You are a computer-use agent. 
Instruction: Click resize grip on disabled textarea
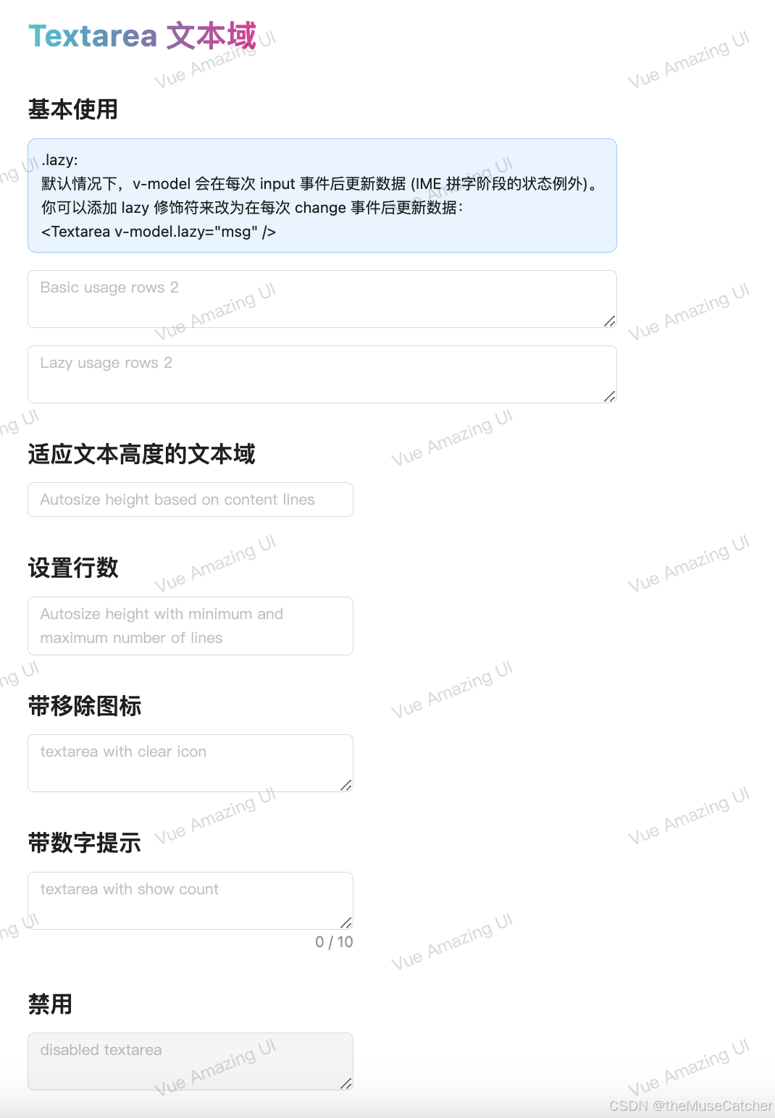point(346,1083)
